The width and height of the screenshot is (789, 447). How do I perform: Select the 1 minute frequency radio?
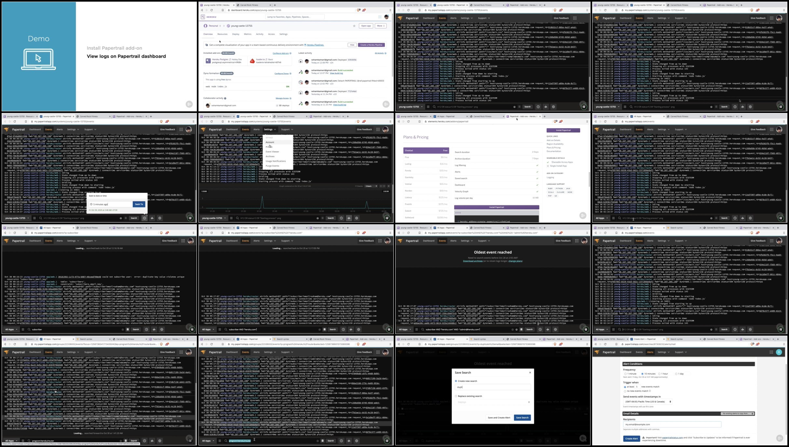(625, 374)
